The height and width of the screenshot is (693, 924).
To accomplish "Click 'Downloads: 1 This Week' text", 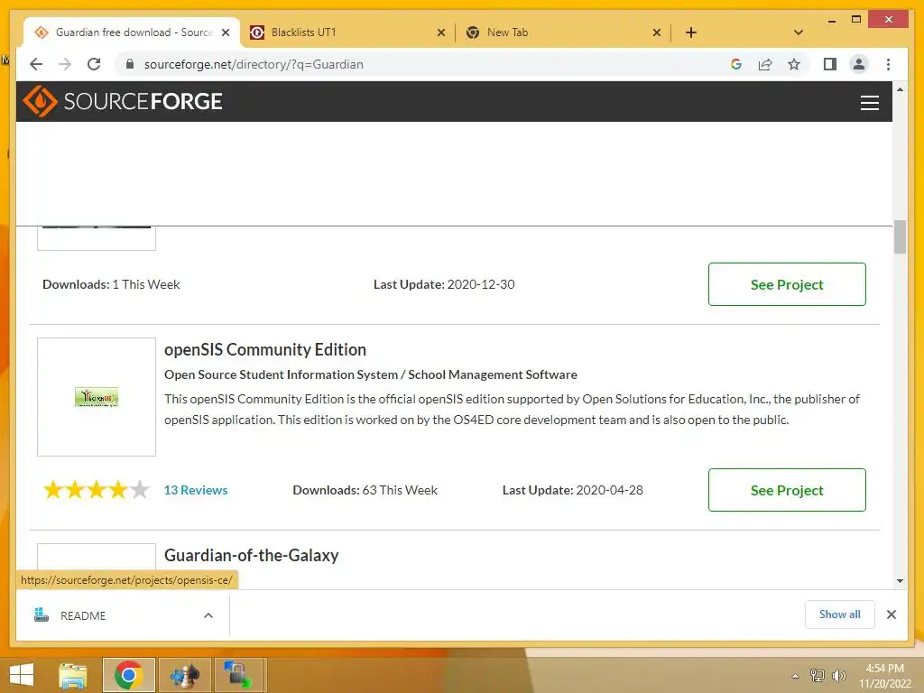I will point(111,284).
